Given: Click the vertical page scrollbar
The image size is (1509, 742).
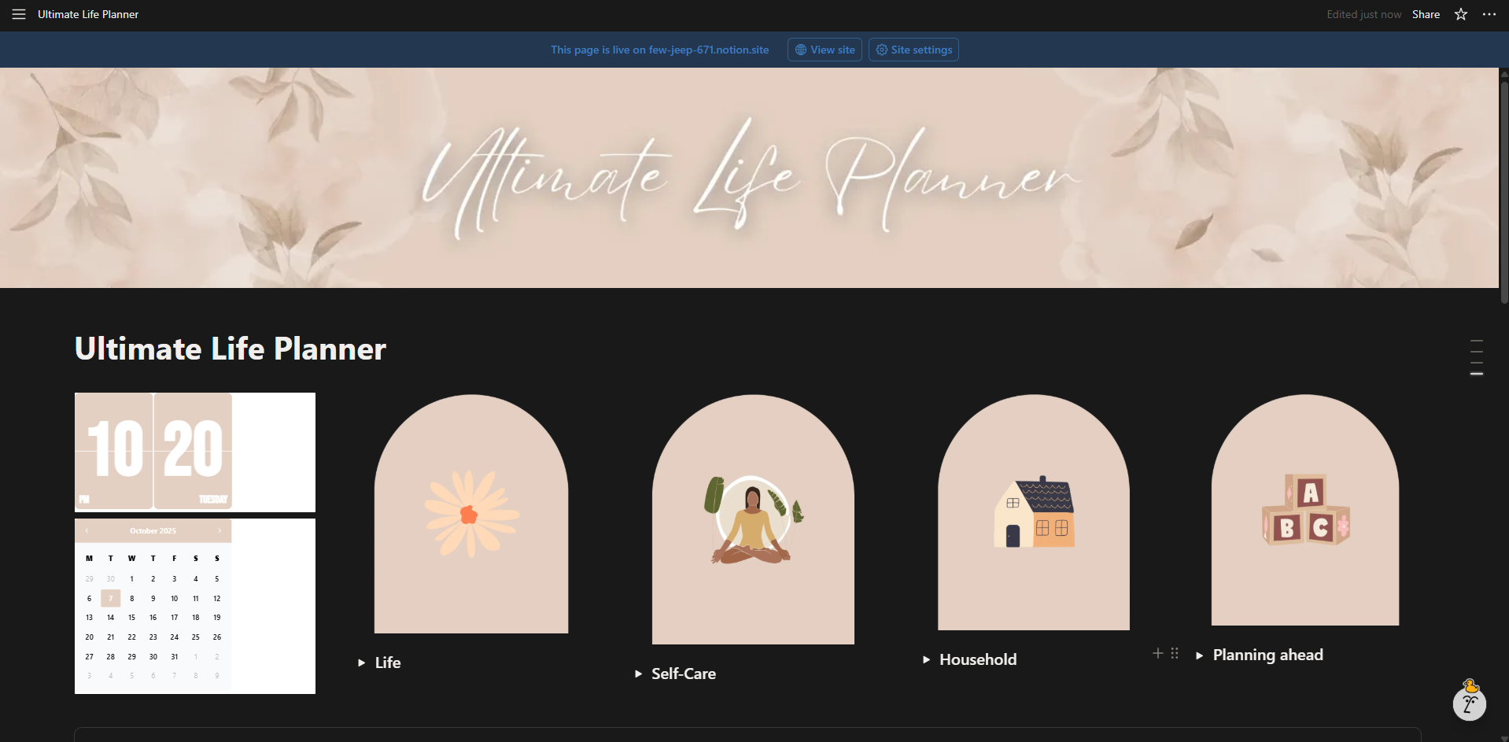Looking at the screenshot, I should (x=1503, y=189).
